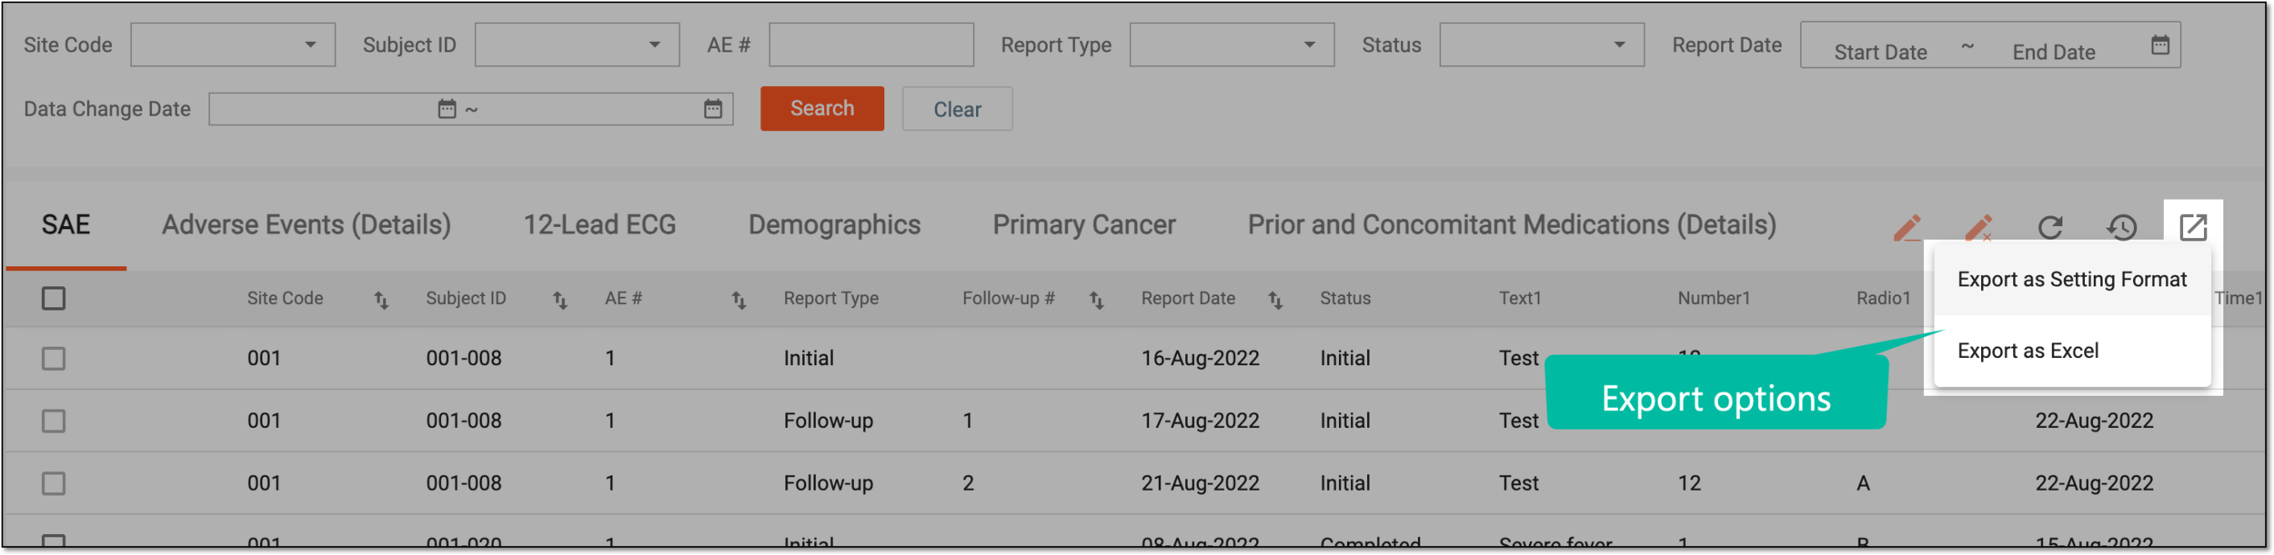The image size is (2274, 555).
Task: Click Radio1 value A in 21-Aug-2022 row
Action: click(1863, 483)
